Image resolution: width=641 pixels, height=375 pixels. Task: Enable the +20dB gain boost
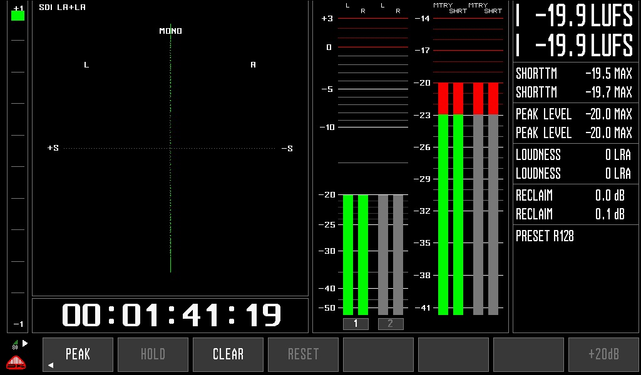[x=603, y=354]
